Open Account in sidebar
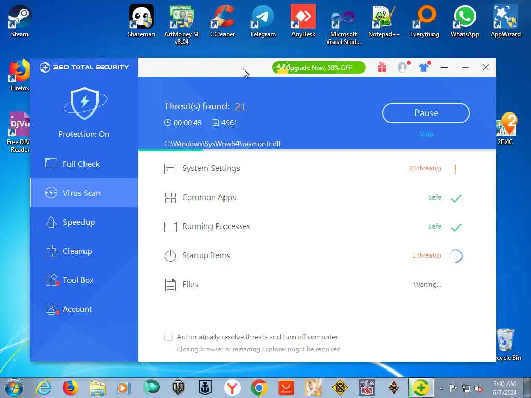 tap(84, 309)
